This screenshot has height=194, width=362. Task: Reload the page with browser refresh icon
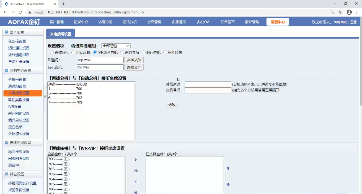pyautogui.click(x=20, y=12)
